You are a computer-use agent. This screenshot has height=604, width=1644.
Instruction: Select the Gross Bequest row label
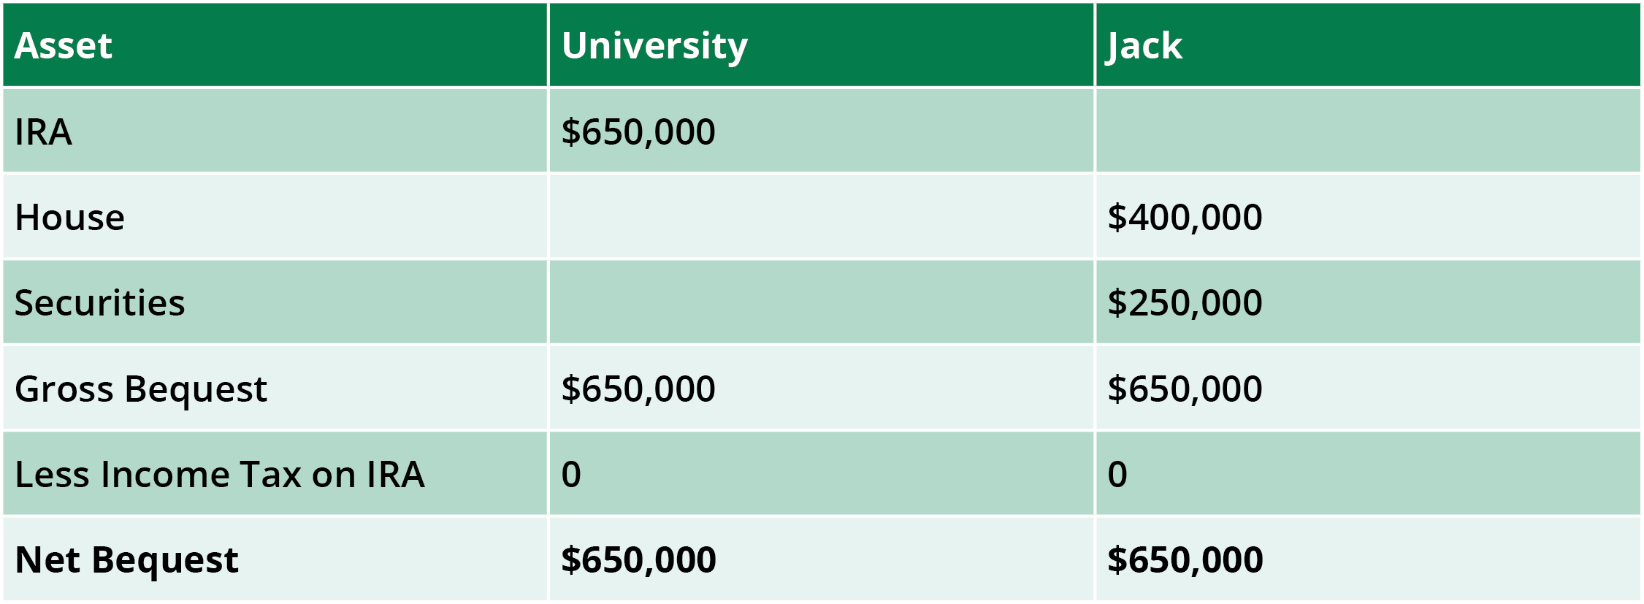(141, 389)
